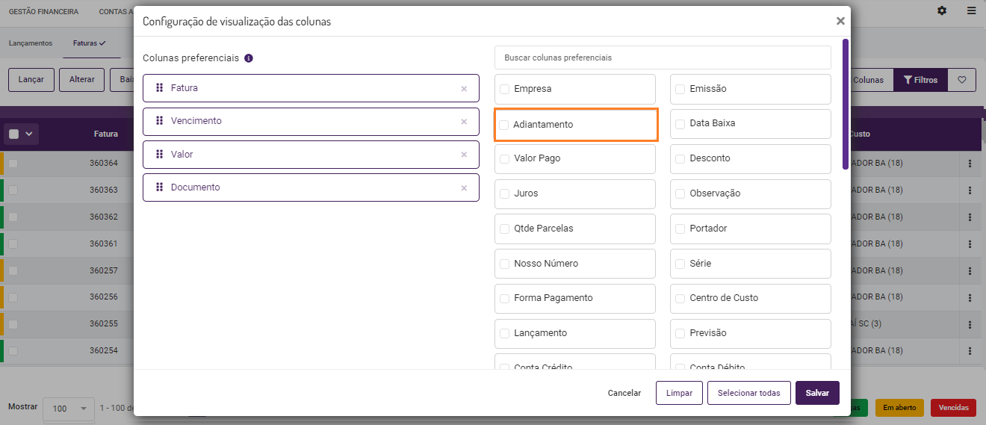Enable the Empresa column checkbox
The image size is (986, 425).
[505, 89]
